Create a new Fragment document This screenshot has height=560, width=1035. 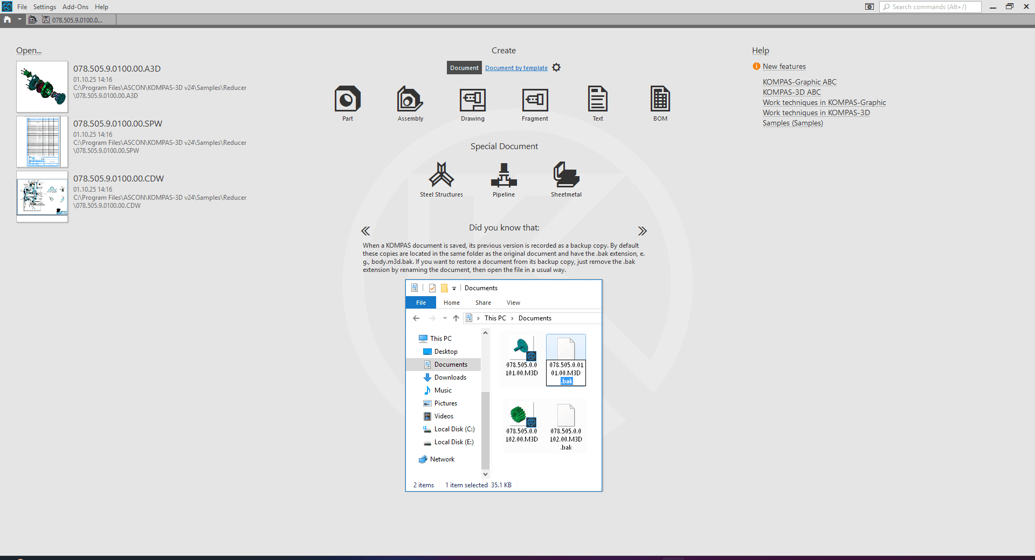point(535,103)
